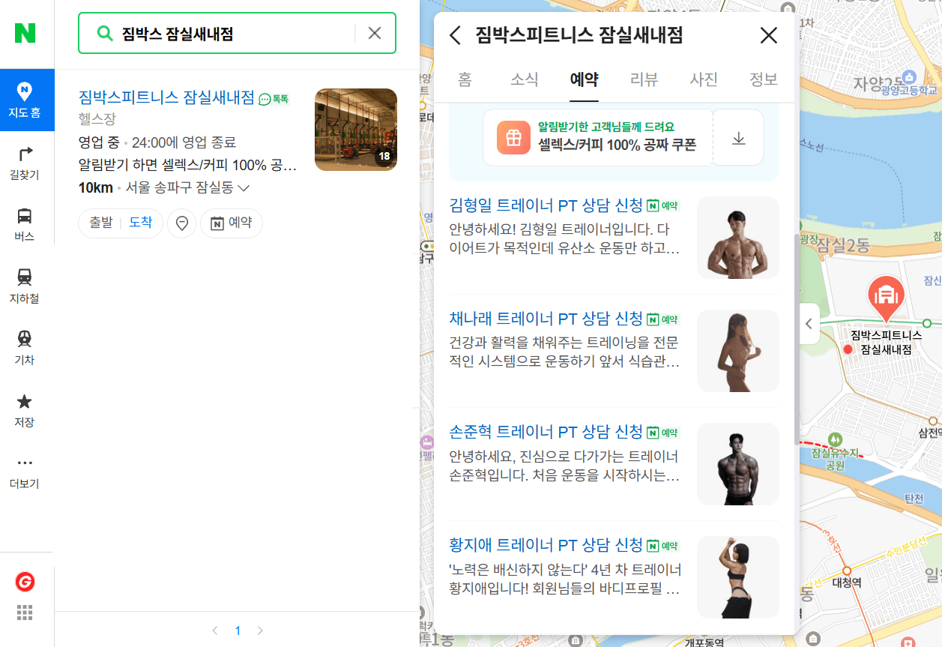Screen dimensions: 942x647
Task: Click the 예약 badge beside 김형일 트레이너
Action: pos(662,205)
